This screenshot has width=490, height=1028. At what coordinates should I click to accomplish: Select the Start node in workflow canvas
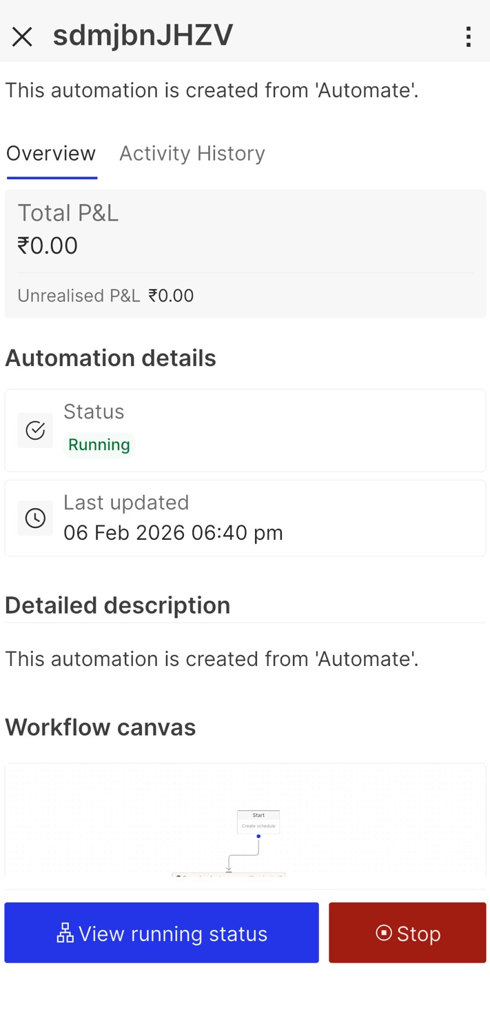258,820
